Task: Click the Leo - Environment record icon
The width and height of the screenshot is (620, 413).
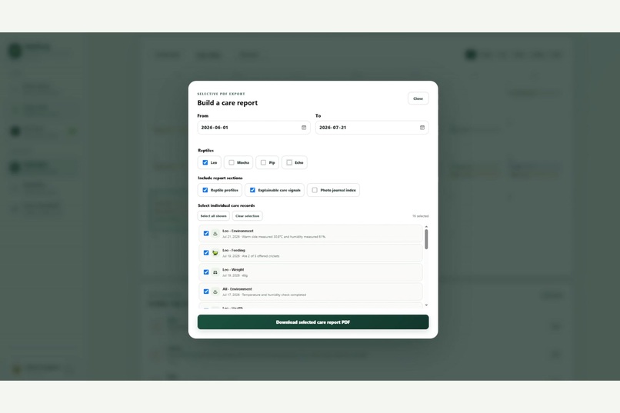Action: click(215, 234)
